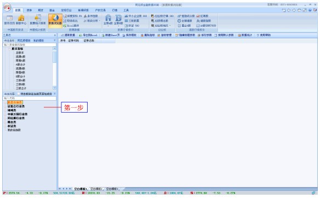Expand the CSRC industry category node
The image size is (320, 198).
[5, 106]
